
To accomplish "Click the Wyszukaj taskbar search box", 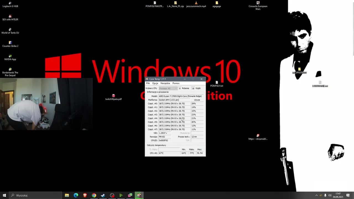I will click(x=35, y=195).
